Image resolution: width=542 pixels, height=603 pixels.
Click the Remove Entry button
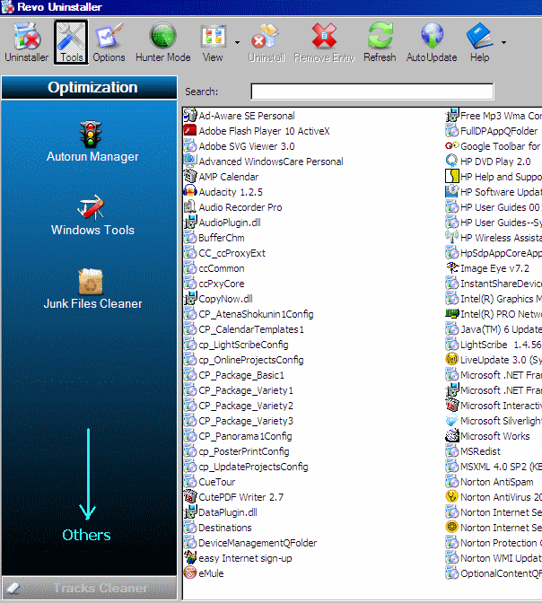tap(324, 42)
